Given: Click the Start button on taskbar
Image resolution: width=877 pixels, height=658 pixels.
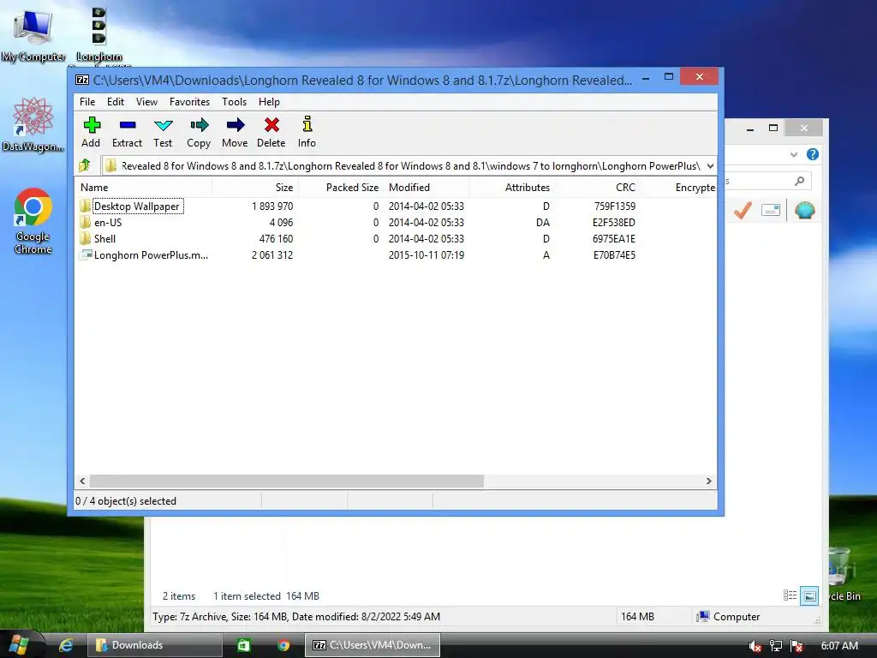Looking at the screenshot, I should click(17, 644).
